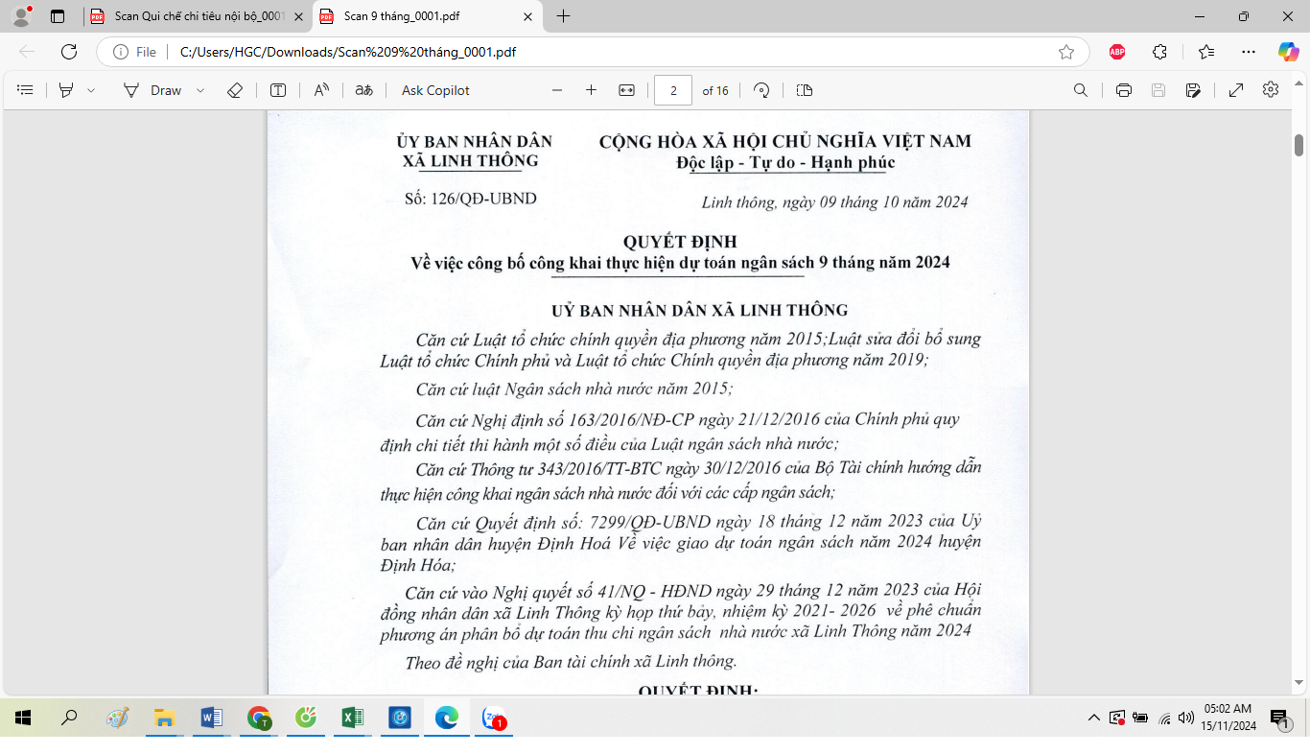Viewport: 1310px width, 754px height.
Task: Open the Favorites list icon
Action: 1205,52
